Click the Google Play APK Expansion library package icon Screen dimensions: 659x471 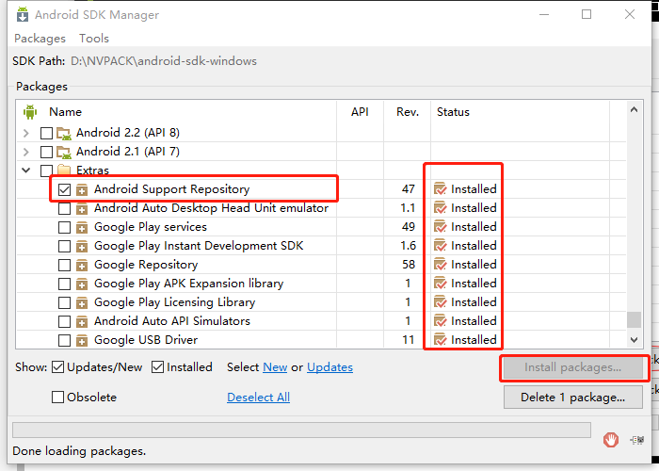82,284
